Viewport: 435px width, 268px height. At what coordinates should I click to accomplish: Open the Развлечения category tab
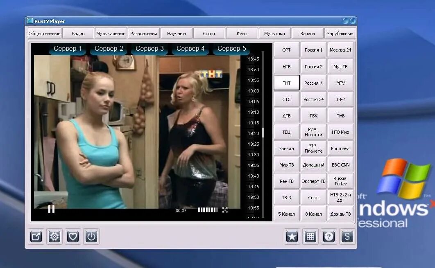[x=143, y=34]
